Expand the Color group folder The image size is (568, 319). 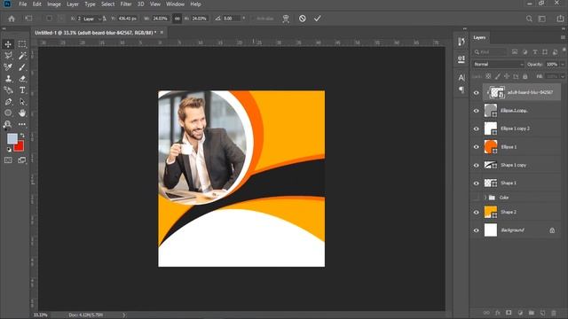point(485,198)
